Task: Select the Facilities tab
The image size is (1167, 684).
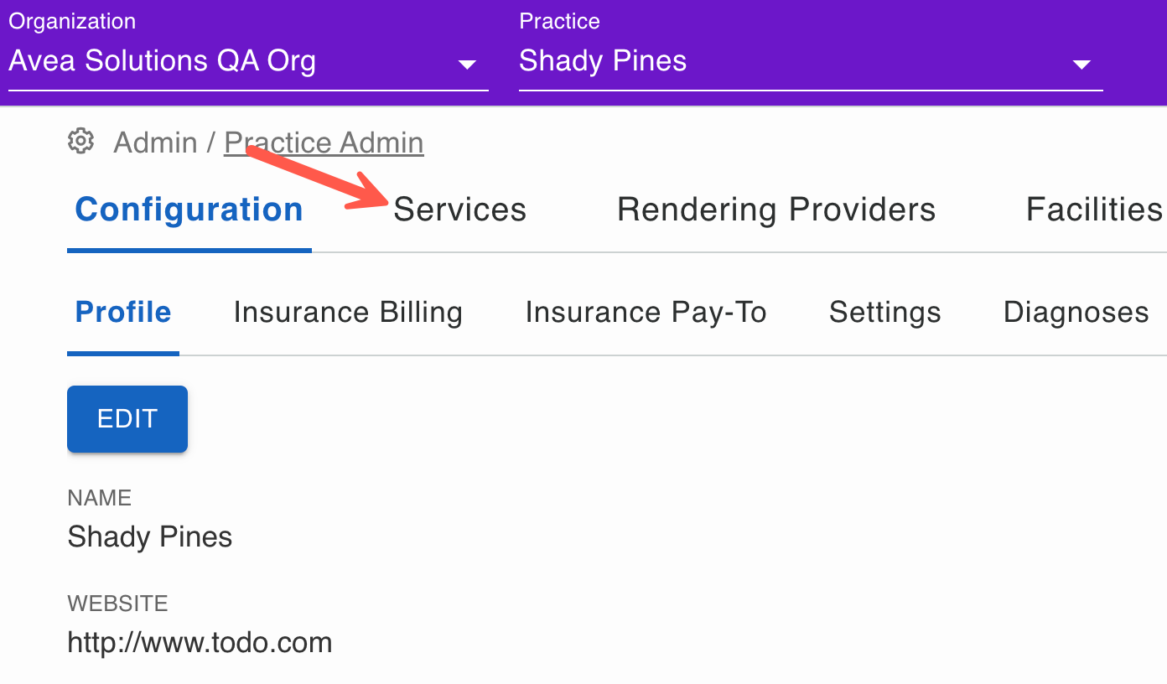Action: (x=1094, y=210)
